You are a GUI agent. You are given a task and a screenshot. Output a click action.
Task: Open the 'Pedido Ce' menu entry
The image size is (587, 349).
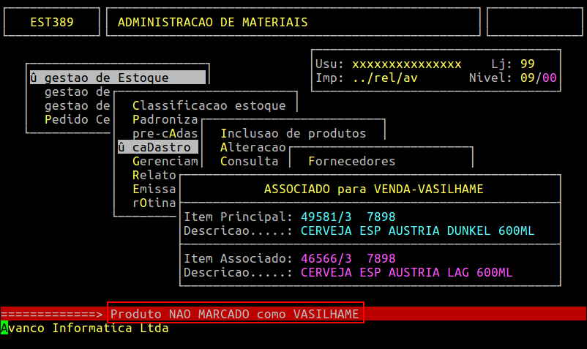77,119
